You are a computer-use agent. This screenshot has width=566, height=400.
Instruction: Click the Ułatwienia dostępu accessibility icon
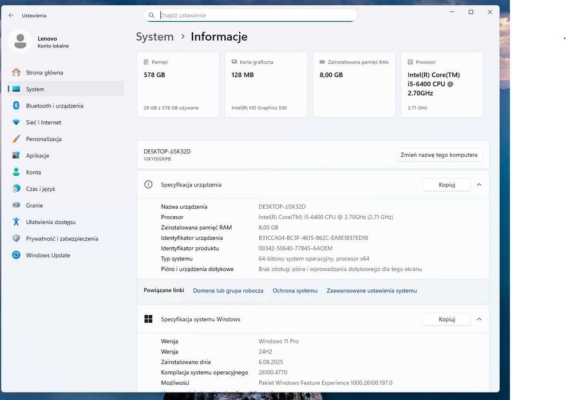[16, 221]
